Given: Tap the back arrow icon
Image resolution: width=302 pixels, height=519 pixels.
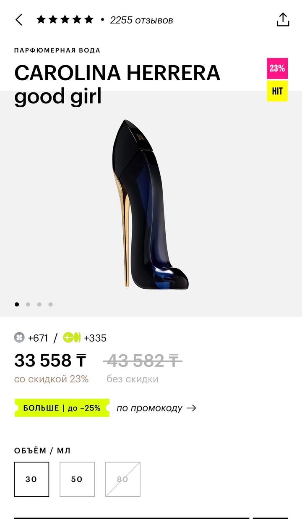Looking at the screenshot, I should tap(19, 20).
